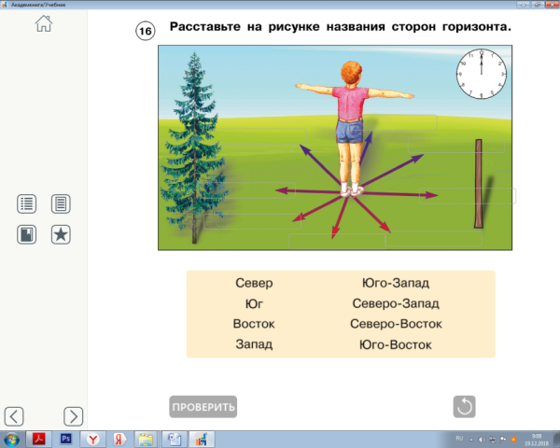Open favorites star icon
Screen dimensions: 560x448
tap(61, 234)
